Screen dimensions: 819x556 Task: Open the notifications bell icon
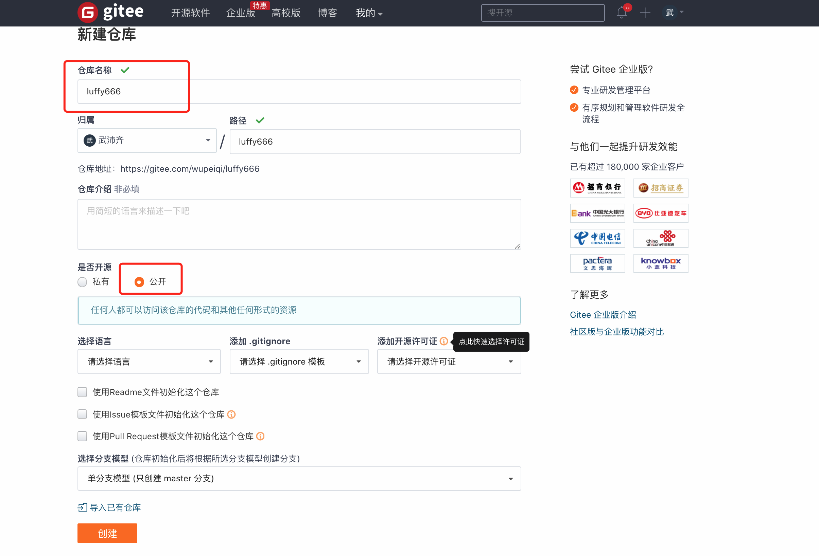point(621,13)
